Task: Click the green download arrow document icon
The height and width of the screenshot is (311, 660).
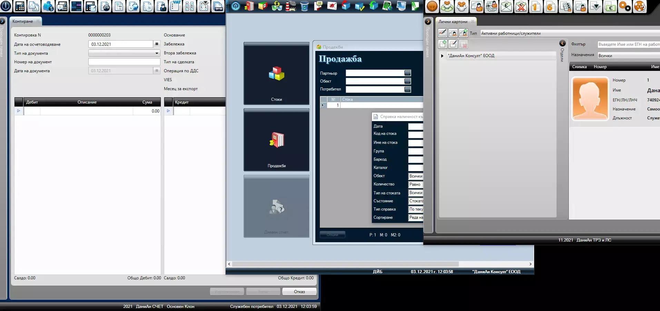Action: coord(595,6)
